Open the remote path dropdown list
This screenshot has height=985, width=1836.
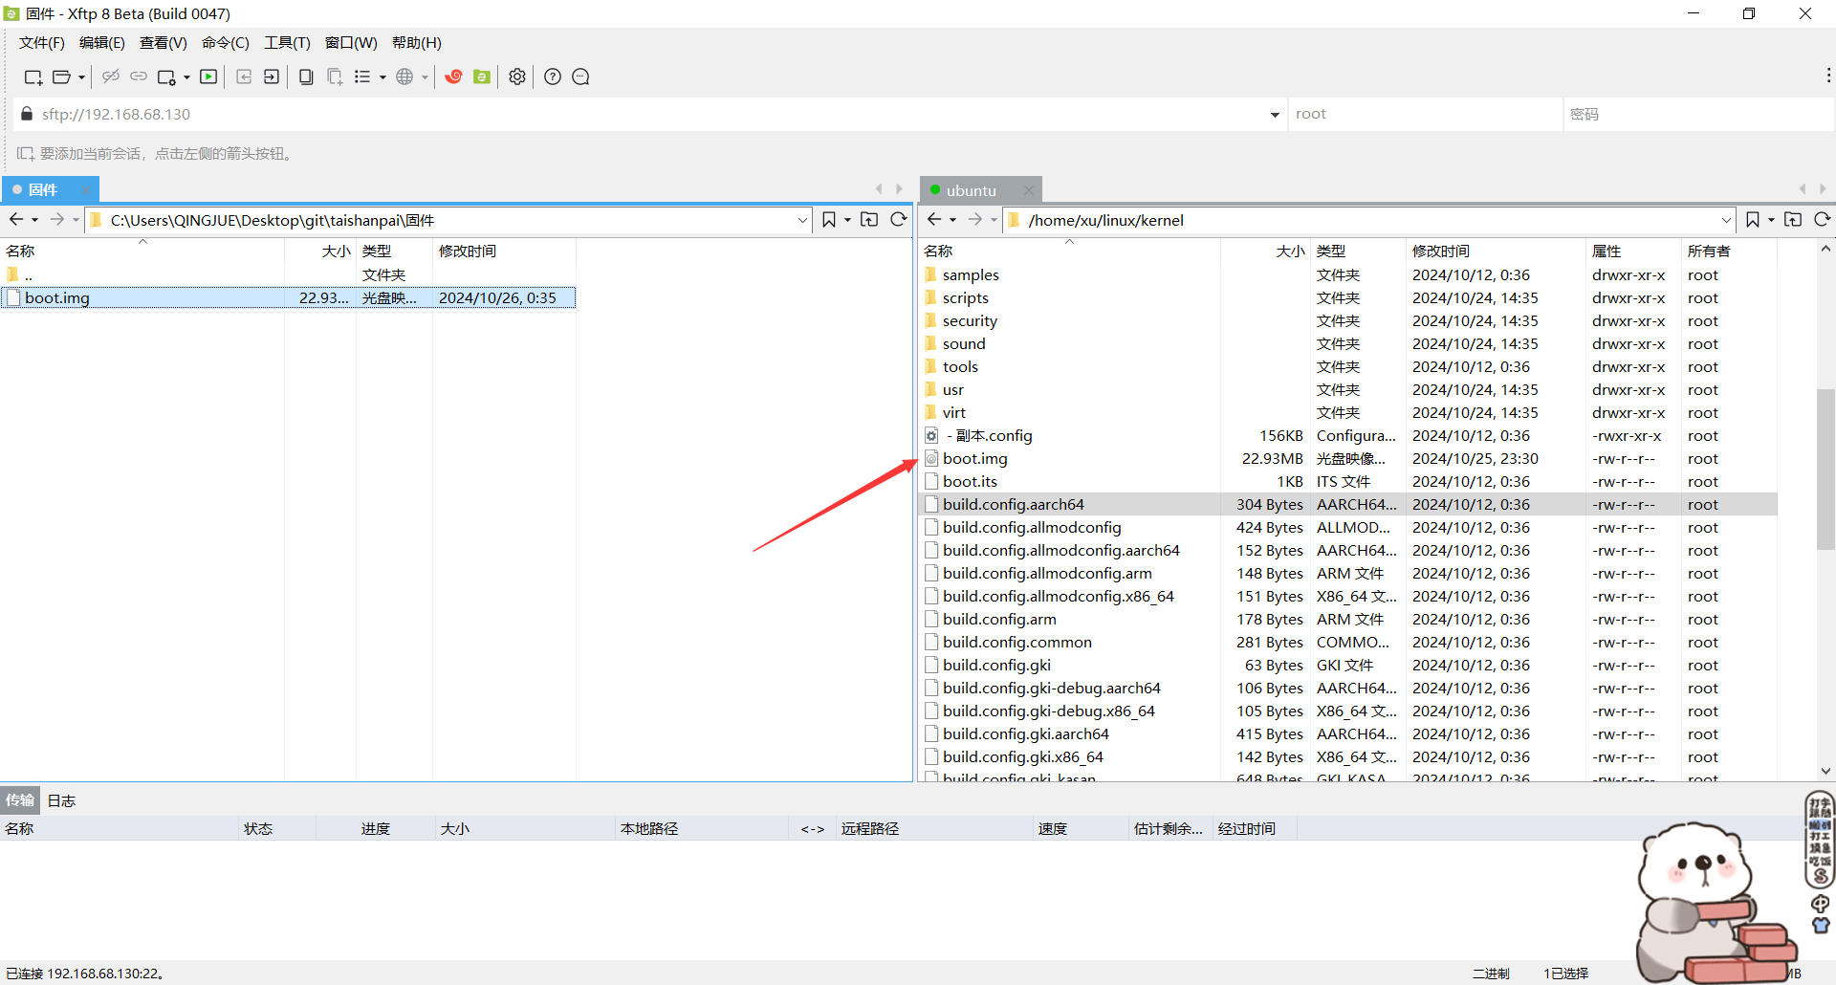click(x=1726, y=220)
